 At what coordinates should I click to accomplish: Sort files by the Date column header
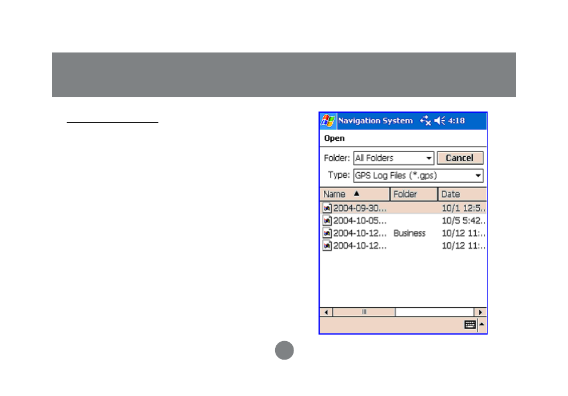tap(462, 194)
